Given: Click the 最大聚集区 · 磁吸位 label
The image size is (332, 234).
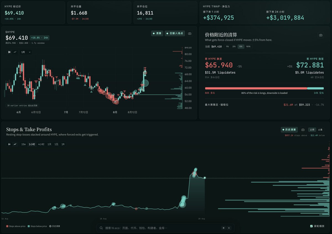Looking at the screenshot, I should point(217,105).
